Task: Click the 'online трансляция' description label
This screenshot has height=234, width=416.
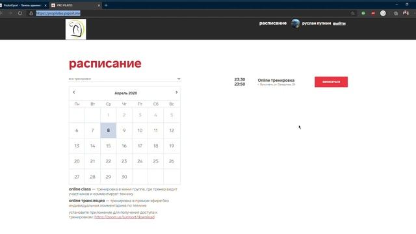Action: coord(86,201)
